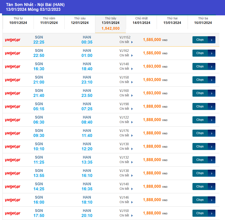The image size is (225, 220).
Task: Click arrow icon on Chọn button for VJ158
Action: coord(211,80)
